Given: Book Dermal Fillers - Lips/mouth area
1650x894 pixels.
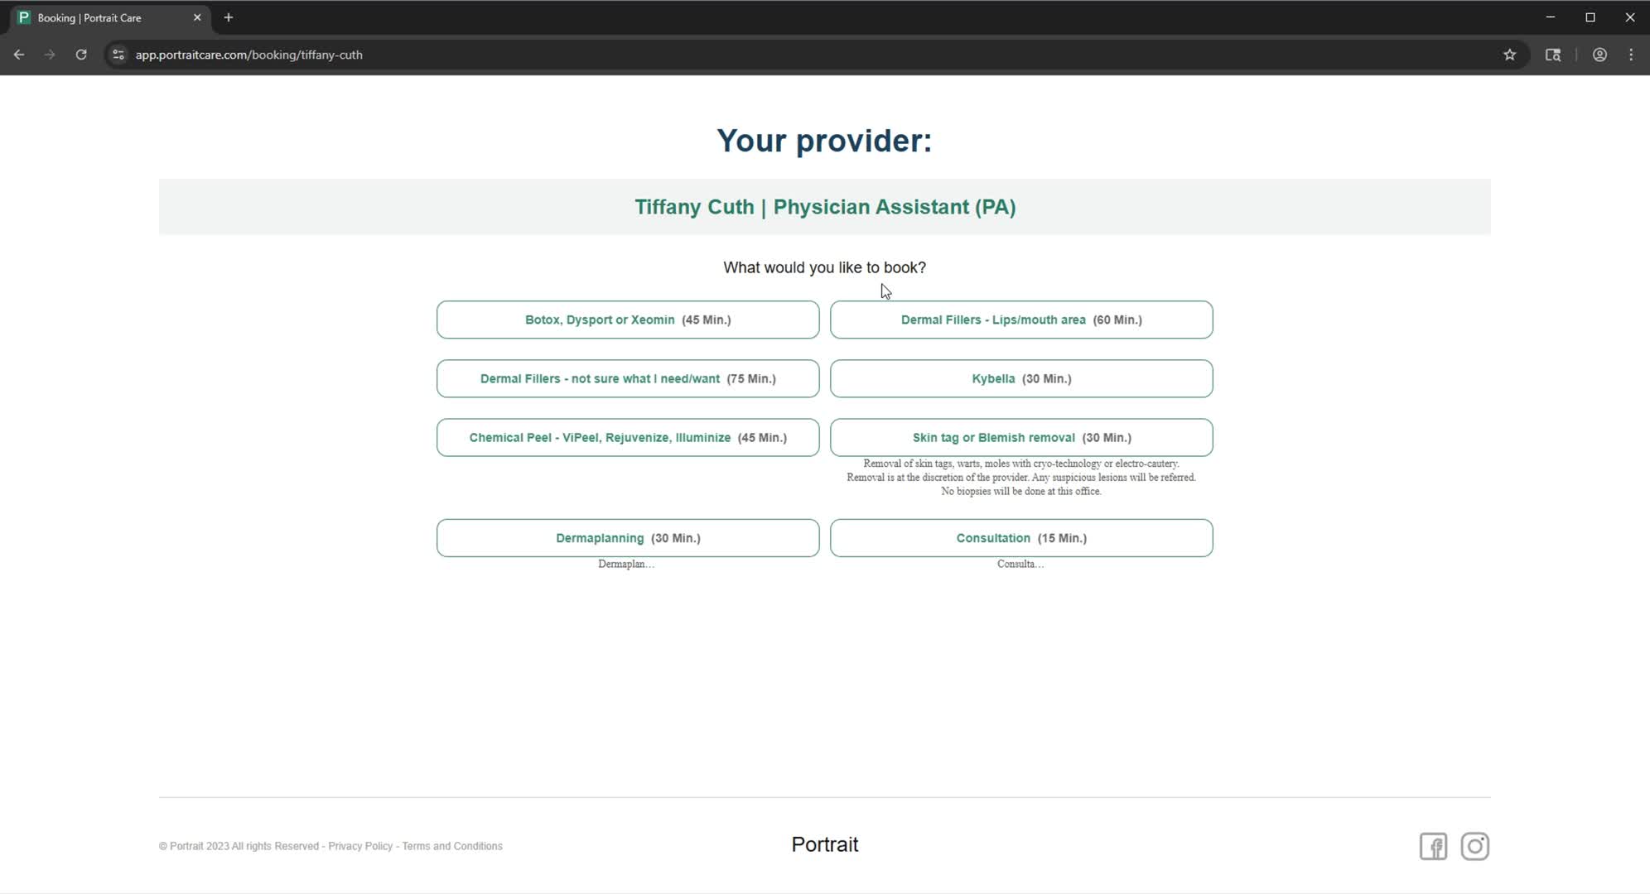Looking at the screenshot, I should point(1021,320).
